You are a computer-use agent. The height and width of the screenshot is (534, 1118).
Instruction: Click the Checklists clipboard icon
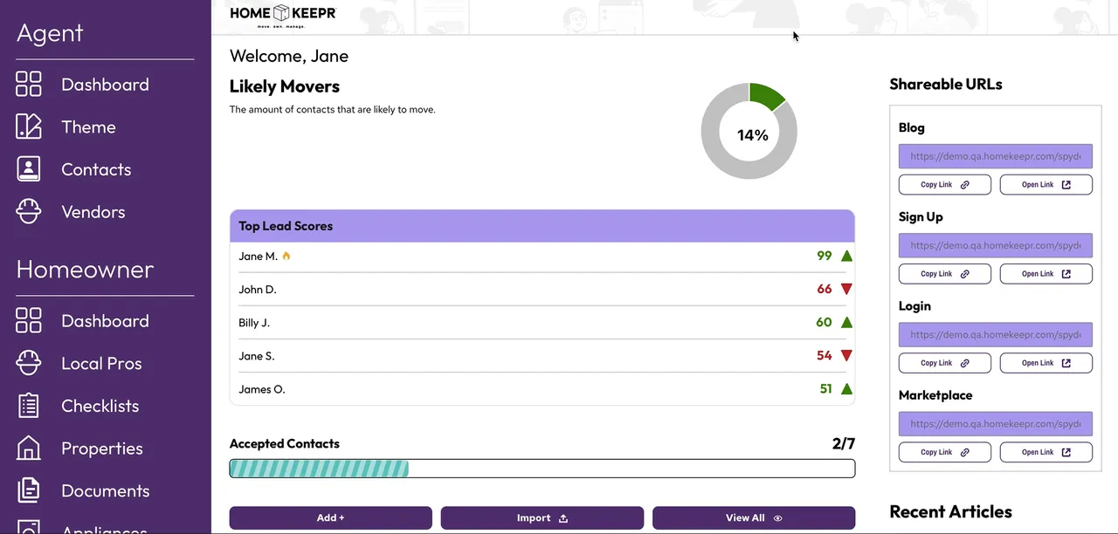point(29,406)
